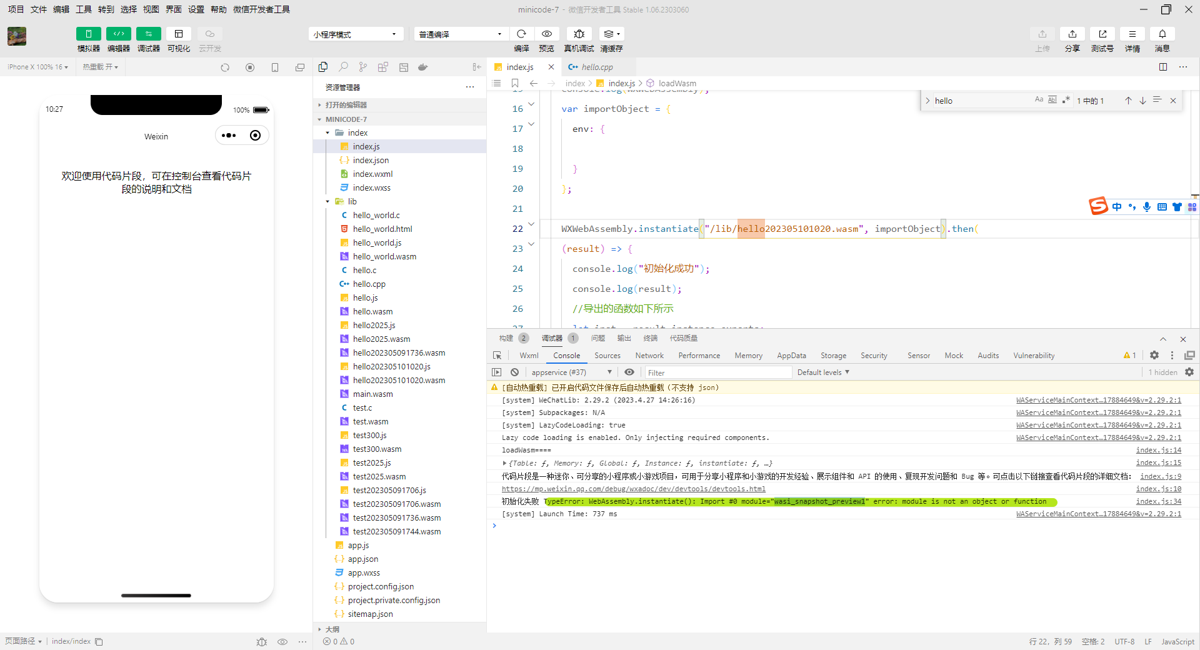Click the split editor icon
The width and height of the screenshot is (1200, 650).
click(x=1162, y=67)
